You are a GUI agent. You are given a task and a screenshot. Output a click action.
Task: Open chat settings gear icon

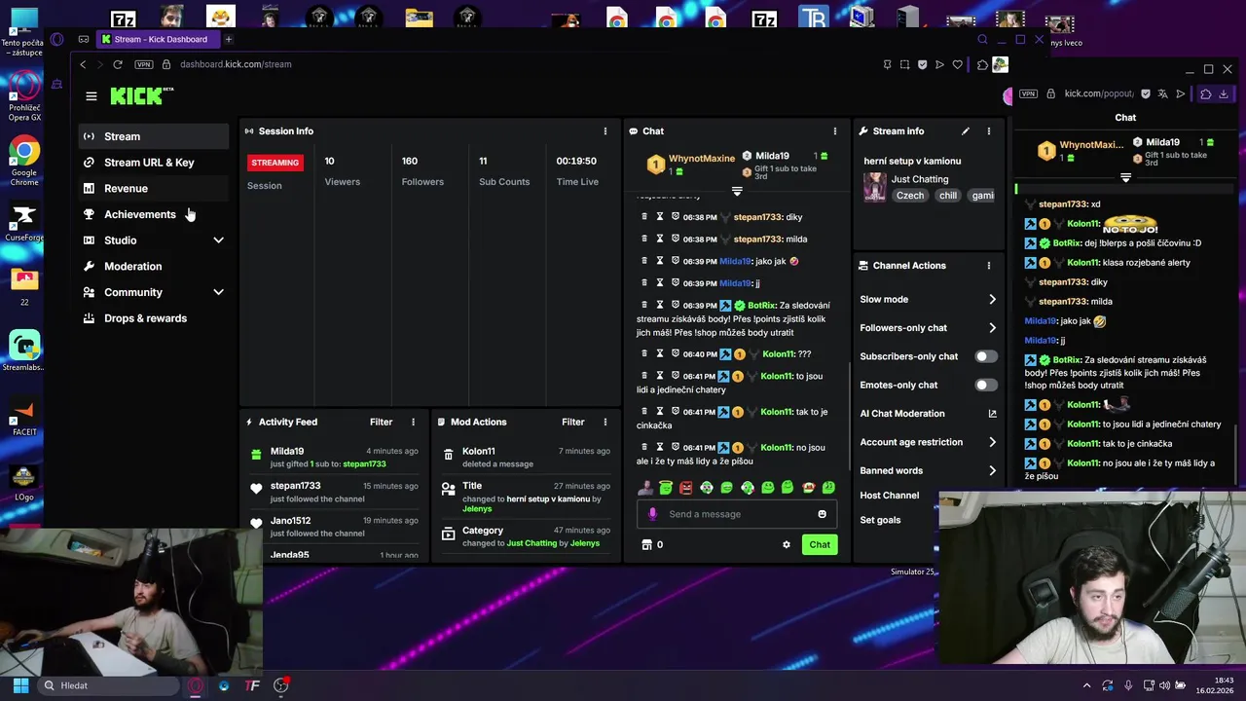click(787, 545)
